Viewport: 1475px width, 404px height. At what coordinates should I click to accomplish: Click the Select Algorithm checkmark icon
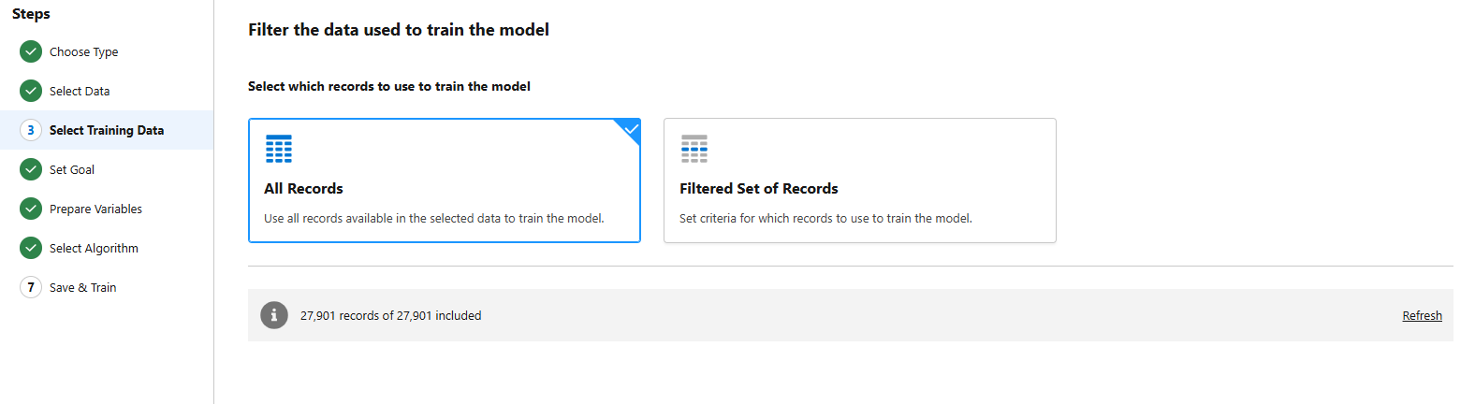(x=31, y=248)
